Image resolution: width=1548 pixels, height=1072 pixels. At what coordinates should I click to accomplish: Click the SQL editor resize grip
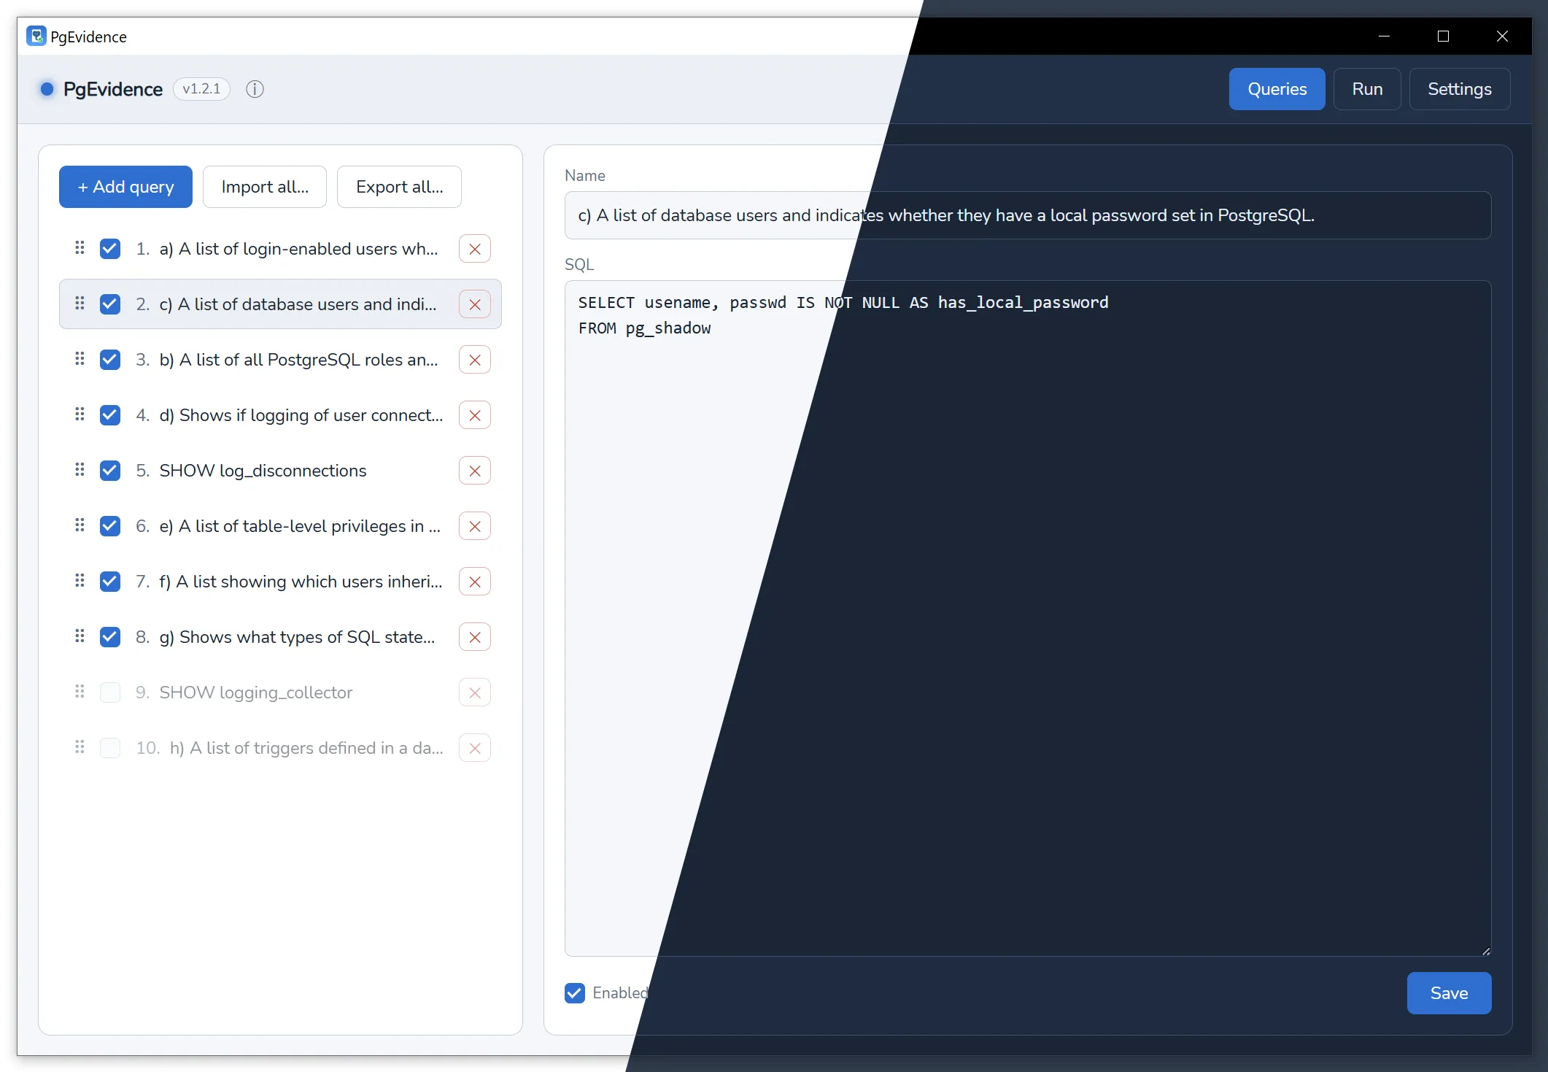1486,951
